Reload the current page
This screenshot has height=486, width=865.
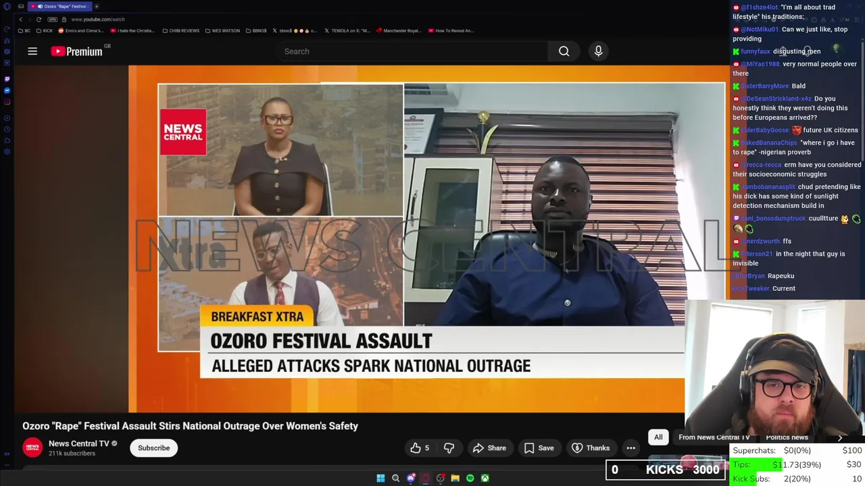click(x=39, y=20)
